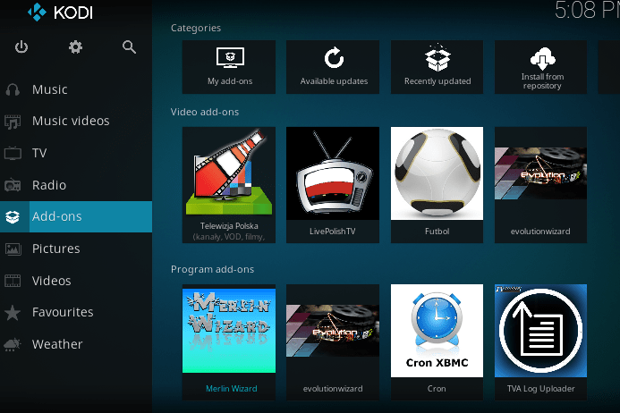Click the Categories heading

coord(196,28)
